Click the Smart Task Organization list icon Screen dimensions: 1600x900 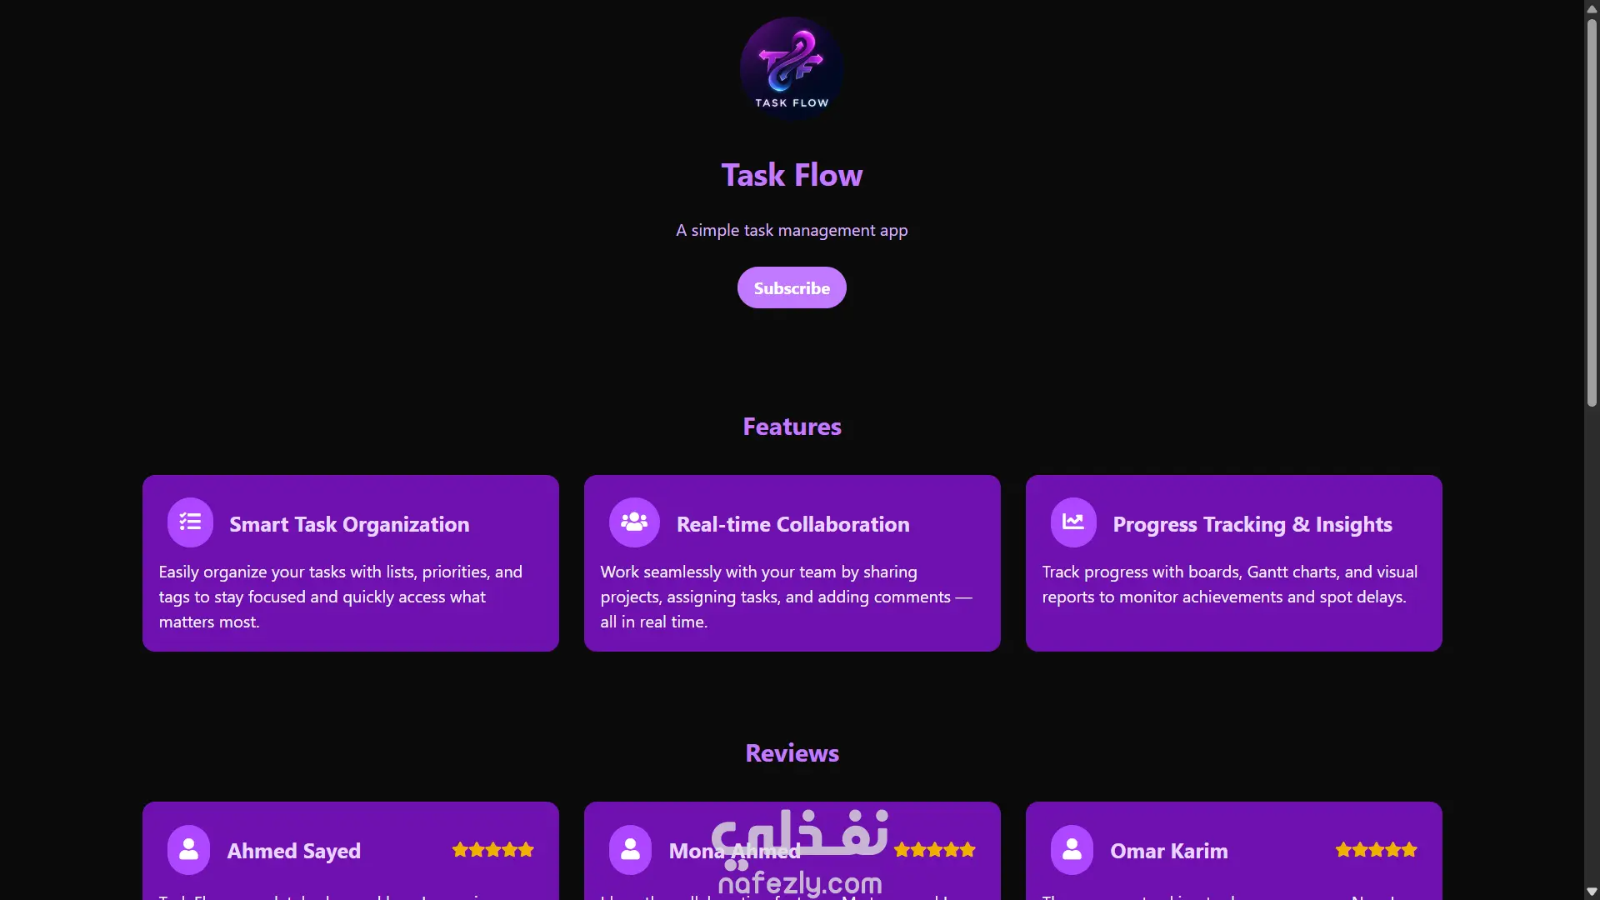(190, 522)
